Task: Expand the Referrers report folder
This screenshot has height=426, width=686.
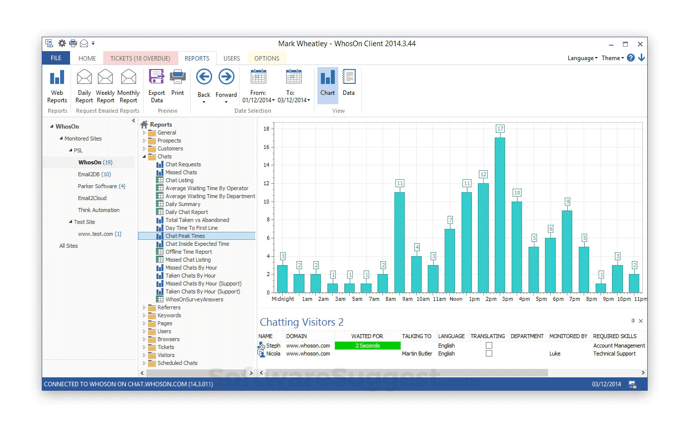Action: coord(145,308)
